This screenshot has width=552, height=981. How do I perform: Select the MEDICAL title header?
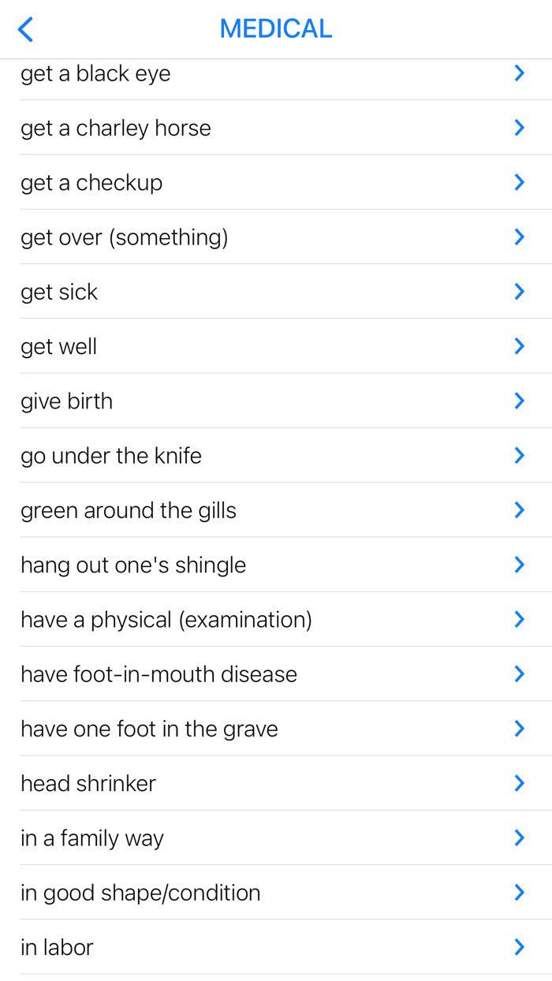pos(275,28)
